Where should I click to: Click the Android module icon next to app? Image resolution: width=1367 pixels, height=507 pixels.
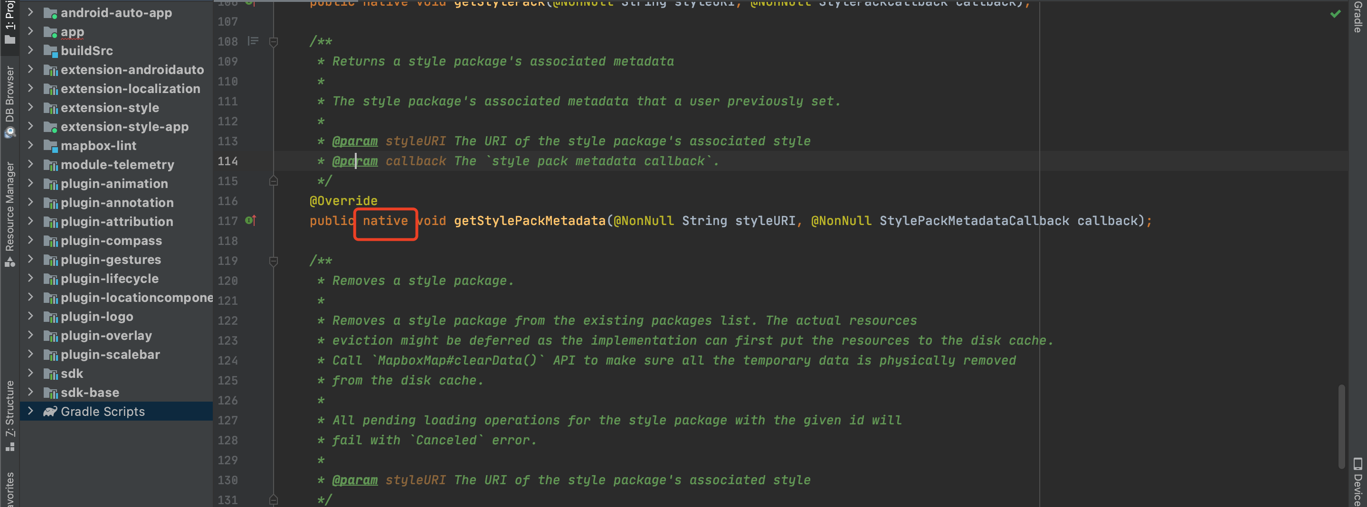coord(51,31)
